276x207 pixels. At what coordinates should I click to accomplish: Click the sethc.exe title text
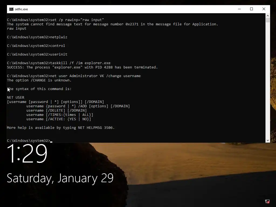coord(21,9)
